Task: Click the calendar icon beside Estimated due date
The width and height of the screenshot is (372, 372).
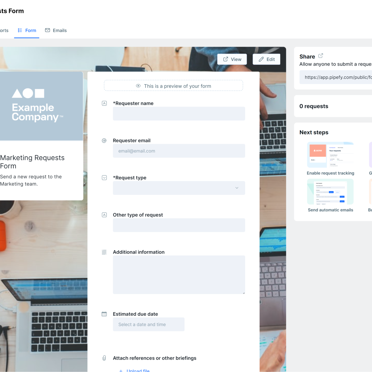Action: click(104, 314)
